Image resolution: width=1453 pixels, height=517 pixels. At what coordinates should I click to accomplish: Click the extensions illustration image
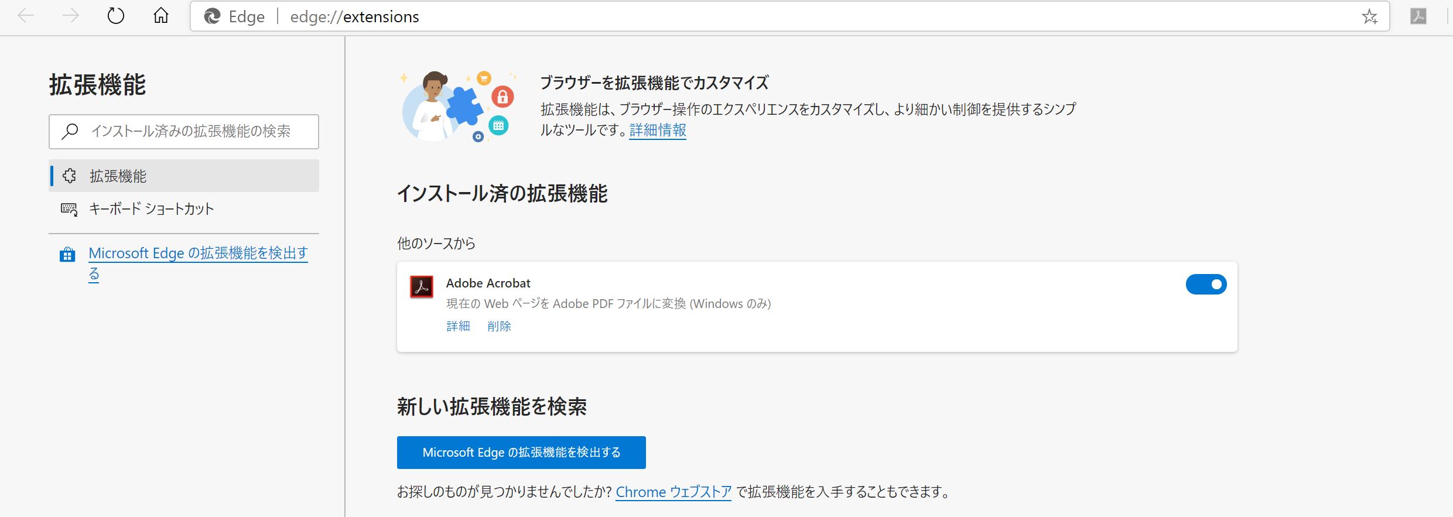[458, 107]
